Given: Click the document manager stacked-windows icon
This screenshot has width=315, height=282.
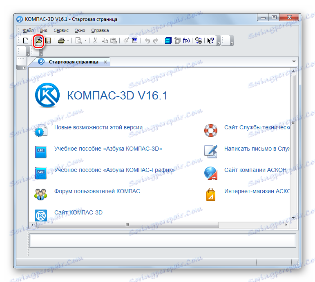Looking at the screenshot, I should (x=177, y=41).
